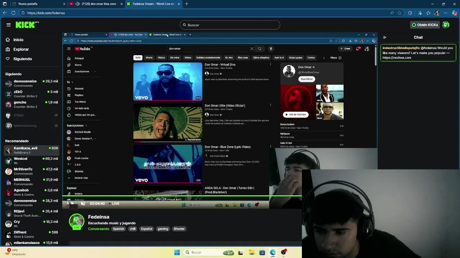The height and width of the screenshot is (258, 460).
Task: Open Explorar in the Kick sidebar
Action: 31,49
